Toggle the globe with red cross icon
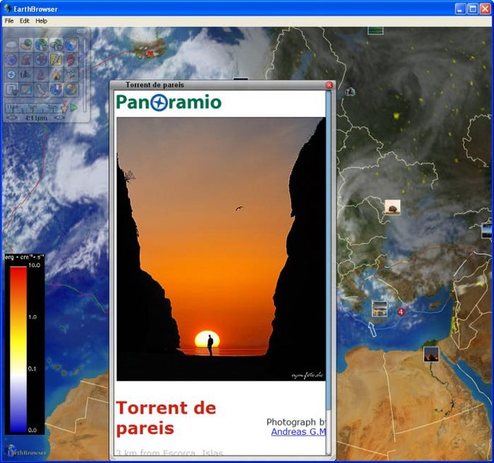 point(41,60)
